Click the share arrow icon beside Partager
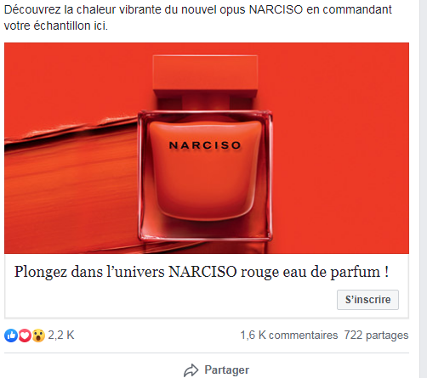This screenshot has width=427, height=378. 191,370
